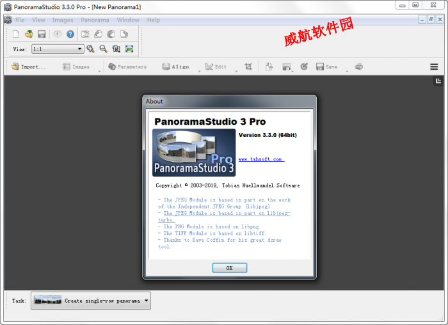This screenshot has height=325, width=448.
Task: Click the Version 3.3.0 (64bit) text
Action: (268, 135)
